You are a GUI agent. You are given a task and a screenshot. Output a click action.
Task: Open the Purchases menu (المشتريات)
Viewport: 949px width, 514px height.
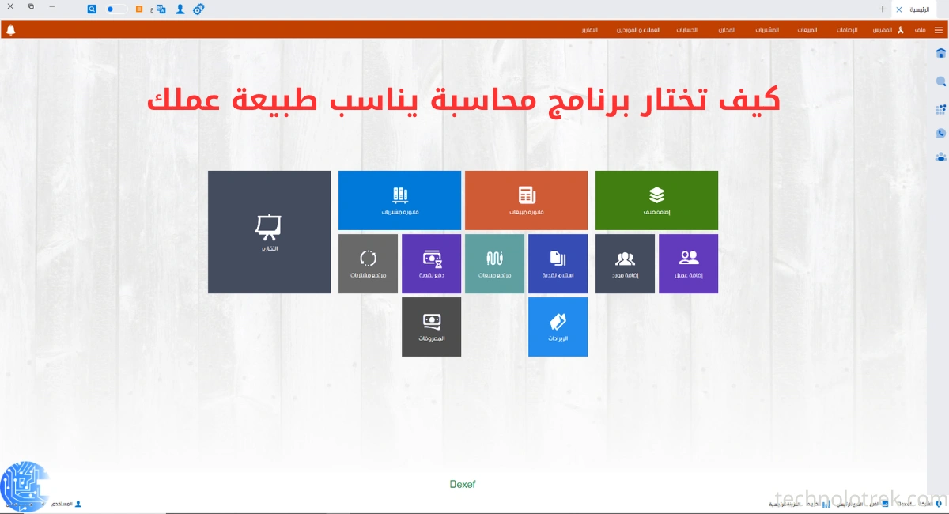point(766,30)
